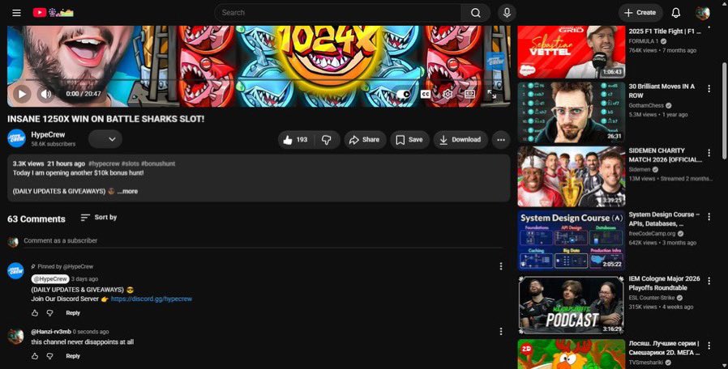Open the notifications bell
Image resolution: width=728 pixels, height=369 pixels.
tap(675, 13)
